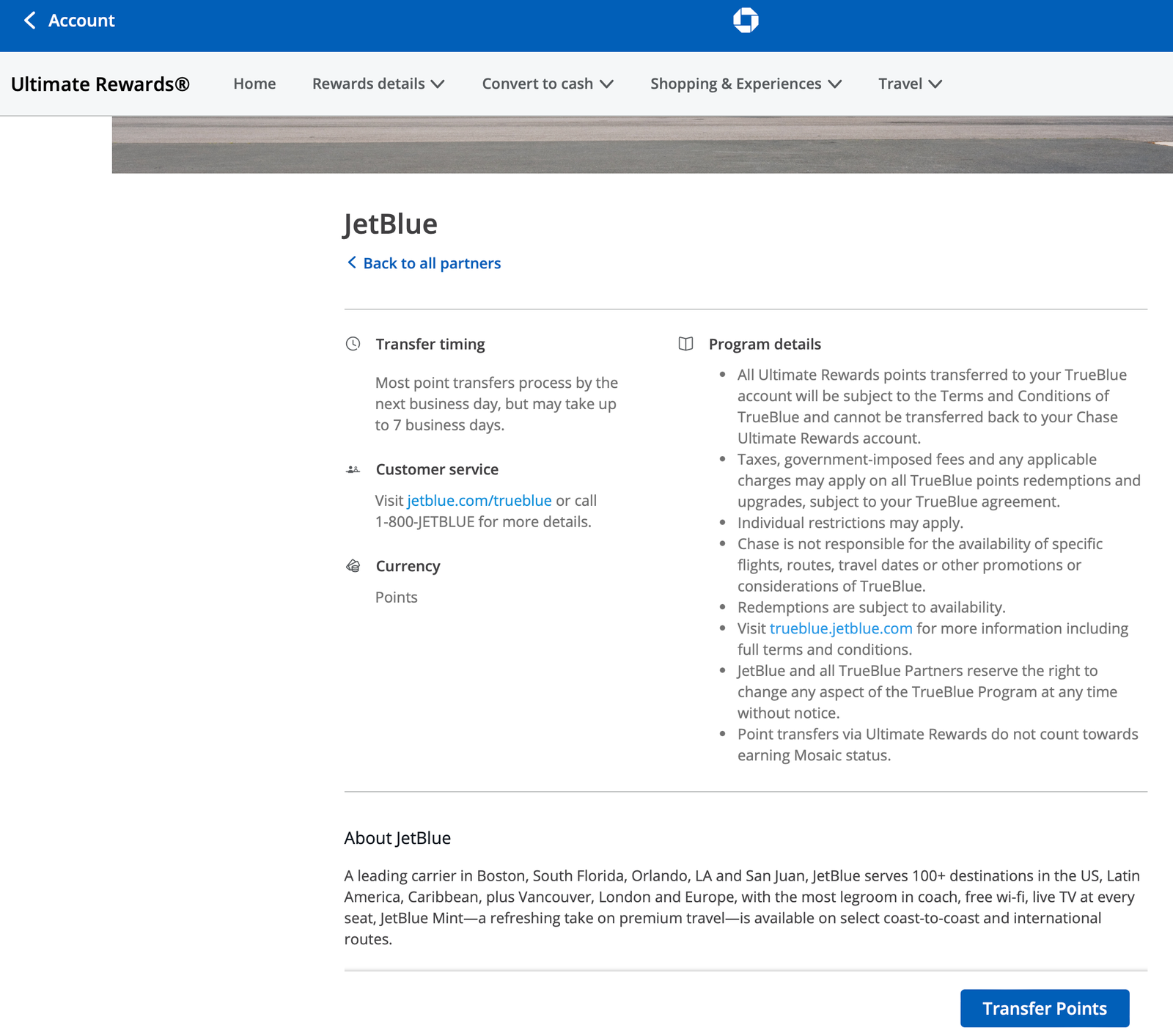Click the Transfer timing clock icon
This screenshot has height=1036, width=1173.
tap(353, 344)
